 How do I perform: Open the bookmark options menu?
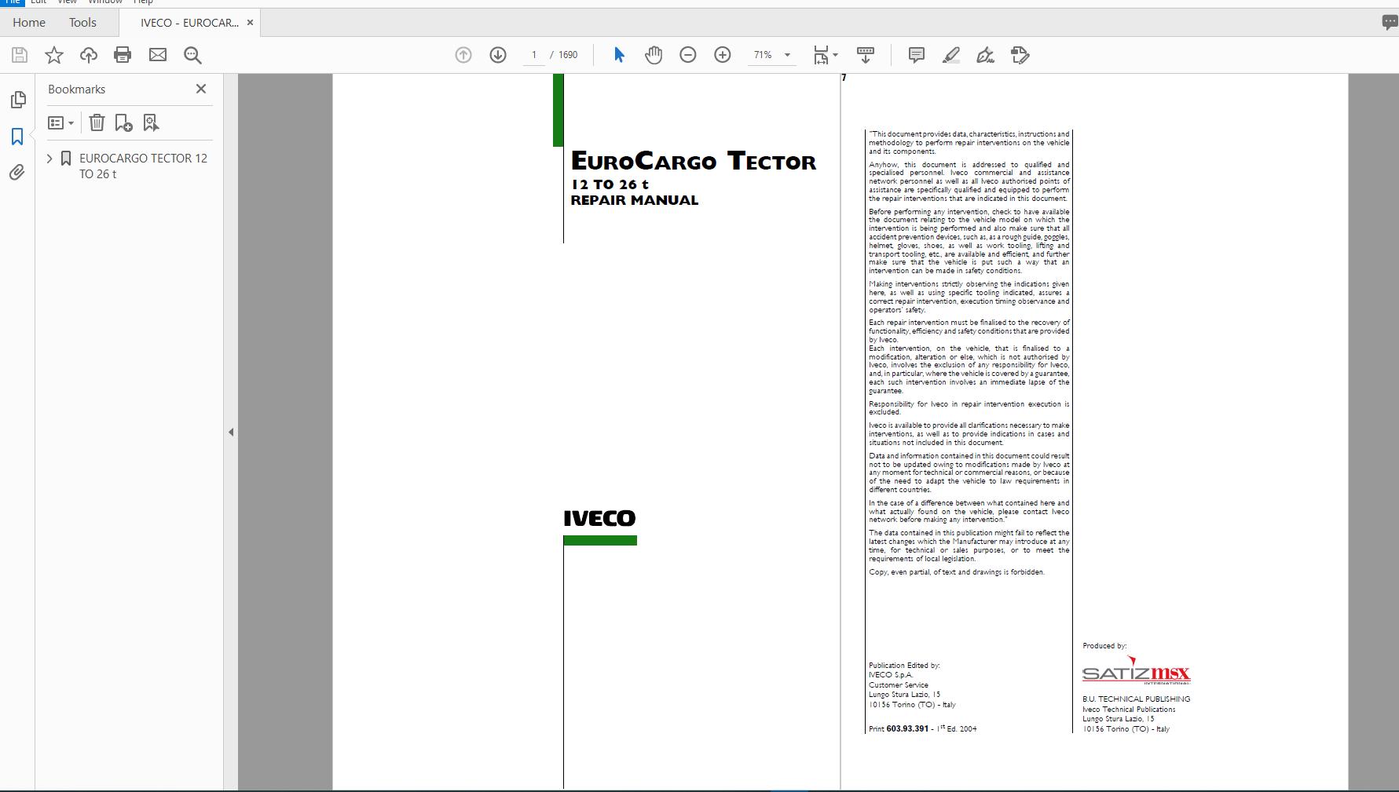coord(61,122)
